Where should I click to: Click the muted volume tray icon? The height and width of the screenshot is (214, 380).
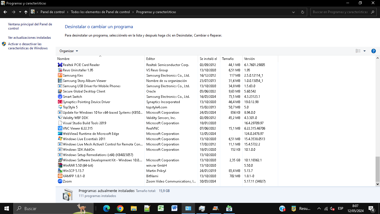click(332, 208)
